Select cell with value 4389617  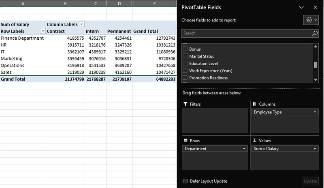tap(96, 51)
